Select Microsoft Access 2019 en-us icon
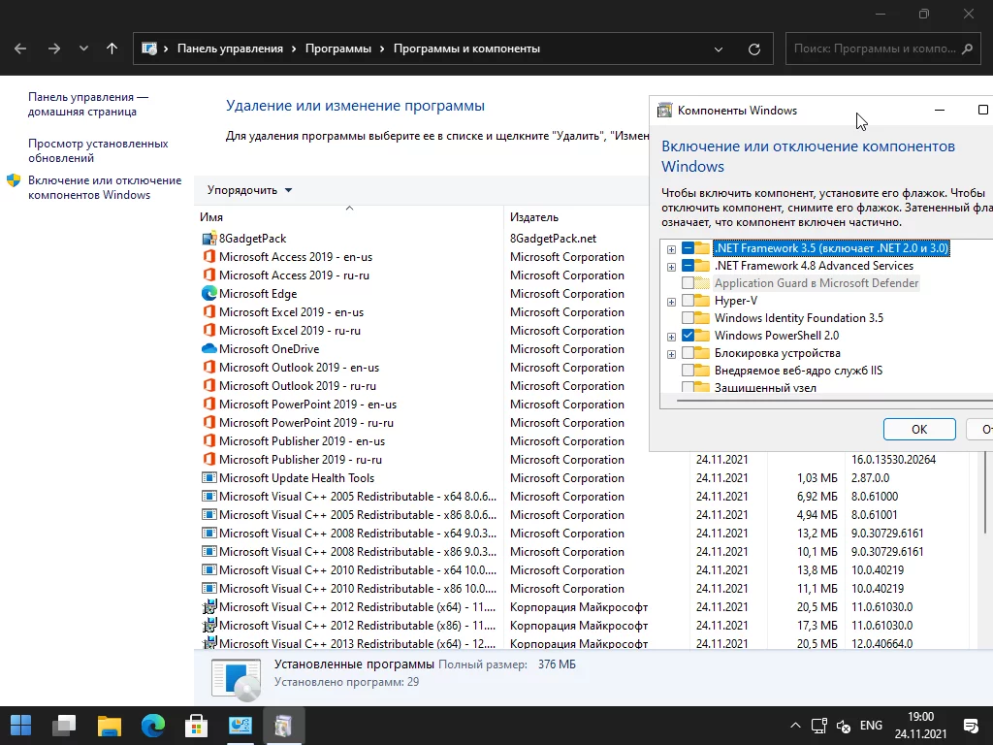993x745 pixels. point(209,257)
